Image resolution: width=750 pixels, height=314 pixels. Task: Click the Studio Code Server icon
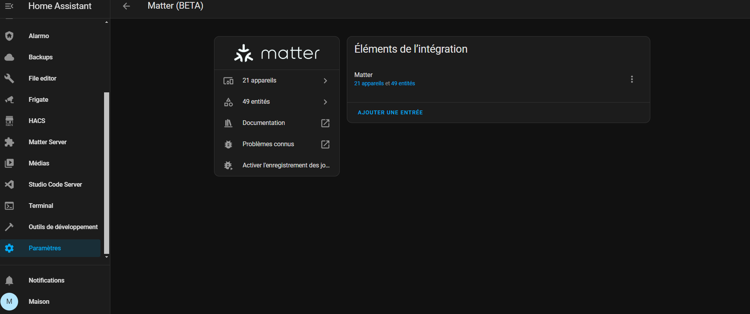click(x=9, y=184)
